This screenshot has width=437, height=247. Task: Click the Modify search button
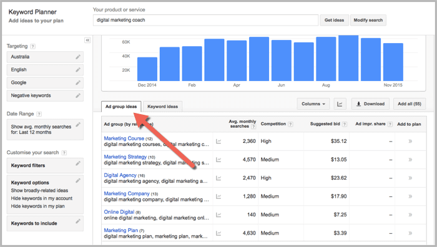point(368,20)
